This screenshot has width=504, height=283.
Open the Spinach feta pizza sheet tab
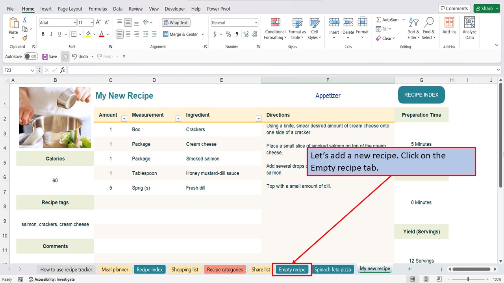point(333,269)
